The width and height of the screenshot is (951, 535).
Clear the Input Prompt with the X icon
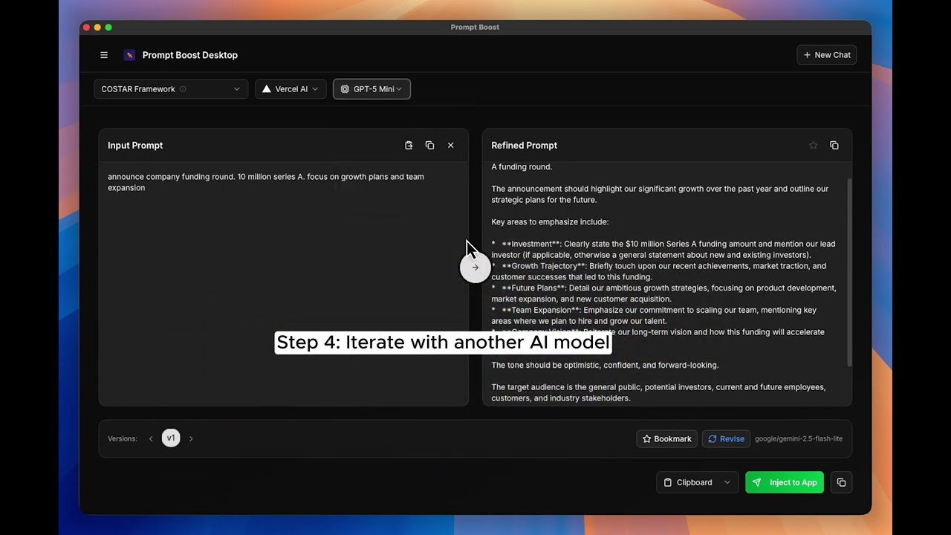(451, 145)
